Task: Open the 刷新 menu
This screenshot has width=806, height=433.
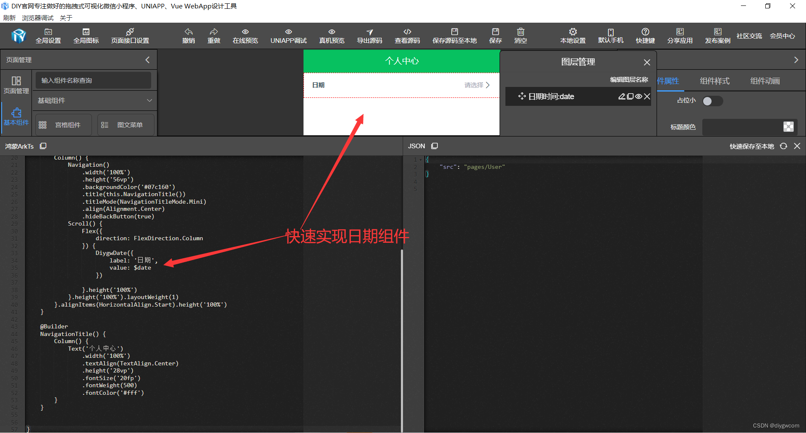Action: click(9, 18)
